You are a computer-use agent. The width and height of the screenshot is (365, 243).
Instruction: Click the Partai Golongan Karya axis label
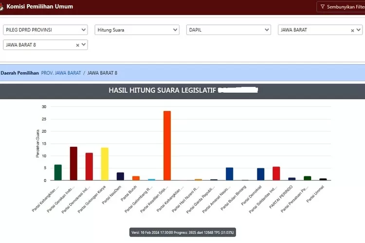(x=91, y=199)
